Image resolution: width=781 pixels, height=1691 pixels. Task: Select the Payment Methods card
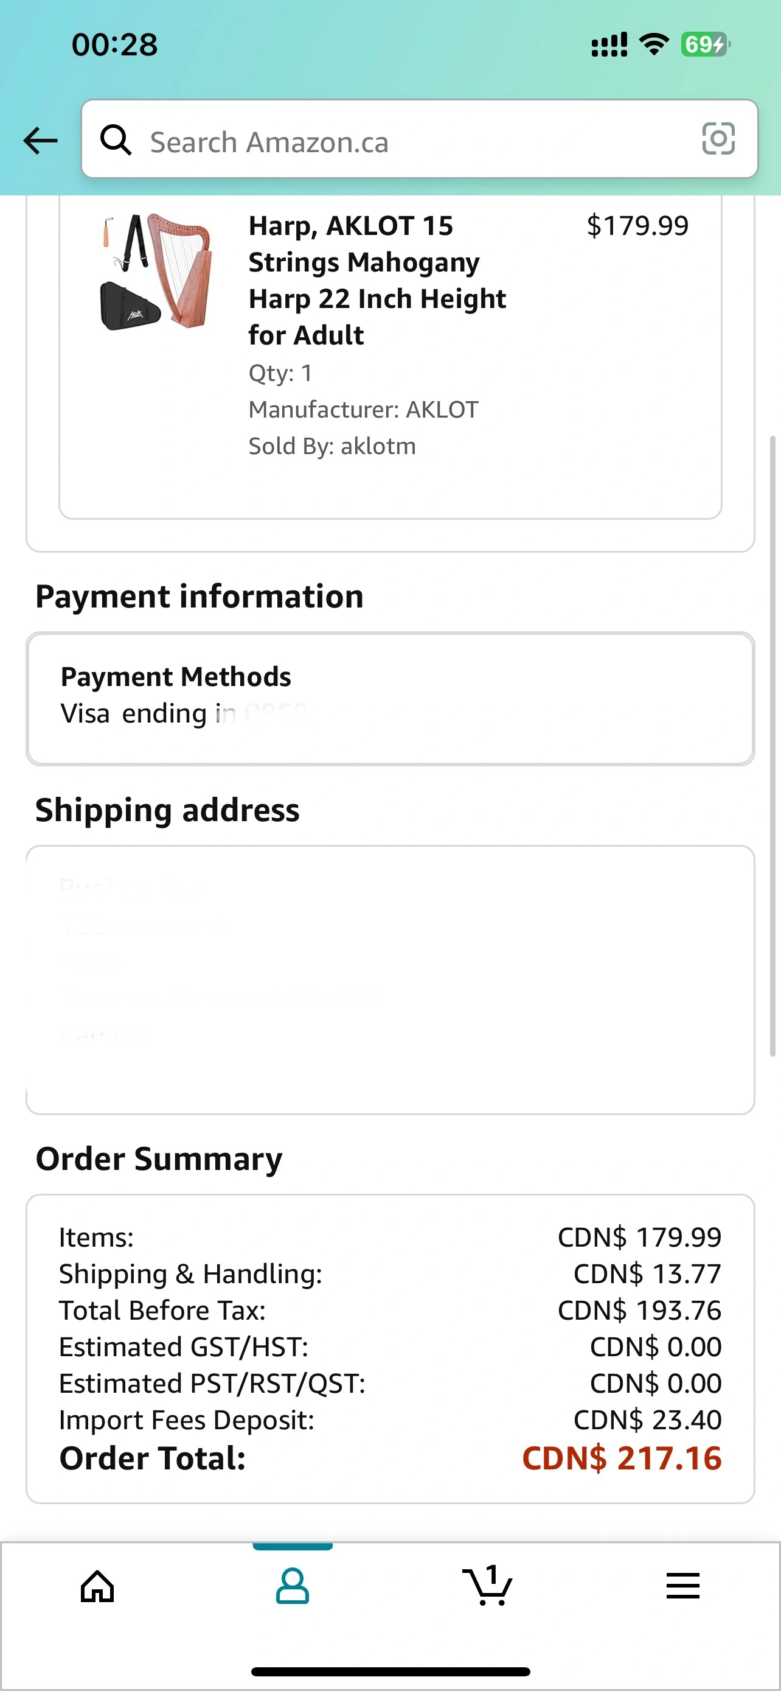[x=390, y=698]
